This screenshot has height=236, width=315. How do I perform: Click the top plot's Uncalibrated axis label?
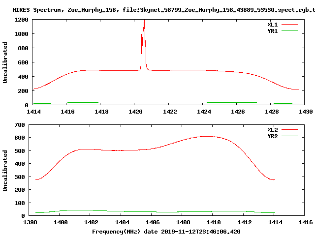(x=5, y=62)
